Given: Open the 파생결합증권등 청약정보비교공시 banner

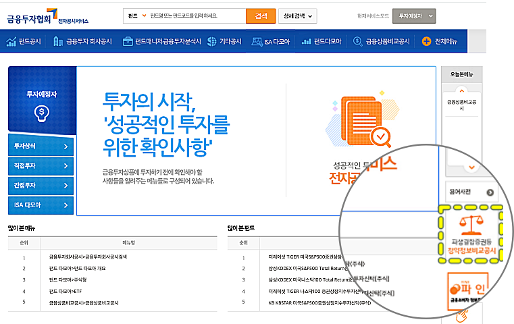Looking at the screenshot, I should pyautogui.click(x=471, y=234).
